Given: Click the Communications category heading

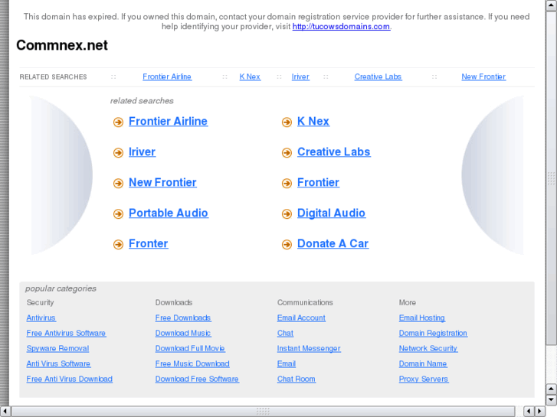Looking at the screenshot, I should (x=305, y=303).
